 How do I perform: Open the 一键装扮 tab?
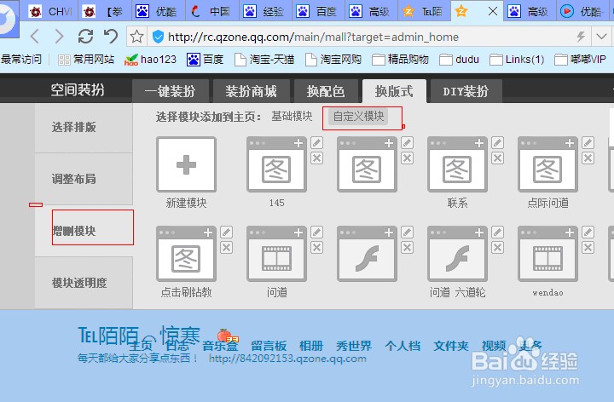click(x=171, y=91)
